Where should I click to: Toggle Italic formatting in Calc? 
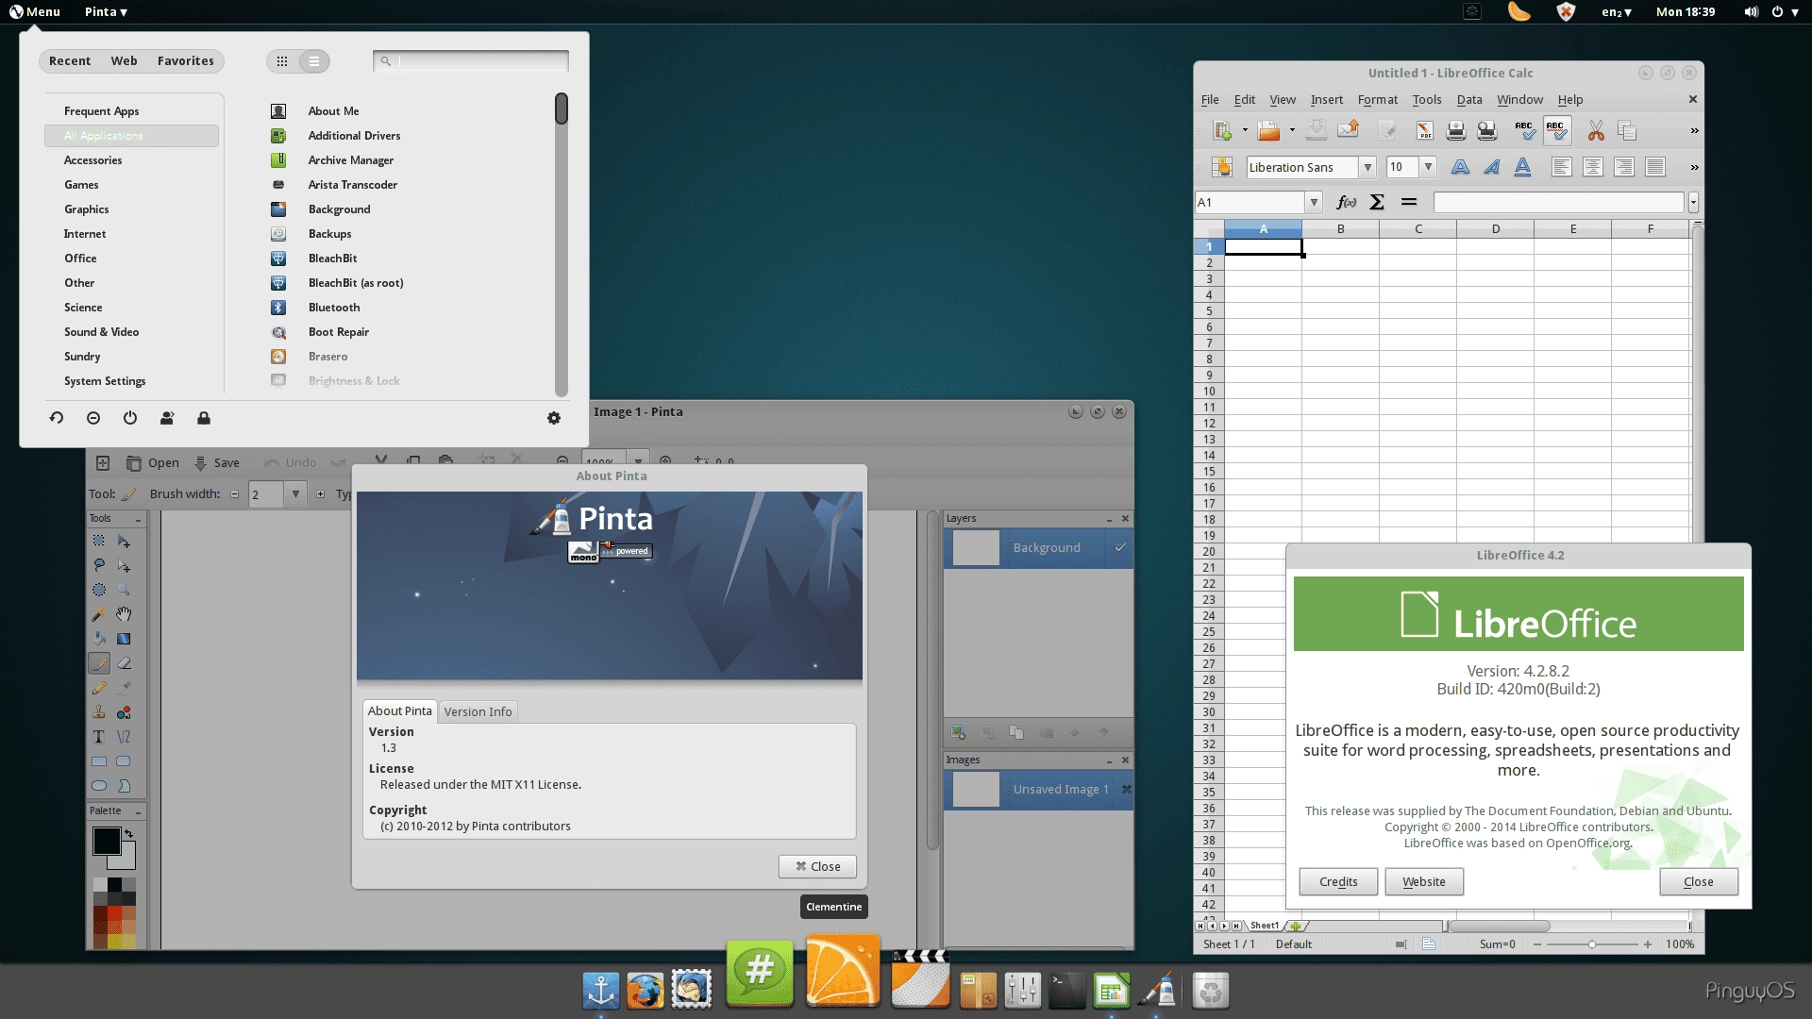pyautogui.click(x=1491, y=167)
